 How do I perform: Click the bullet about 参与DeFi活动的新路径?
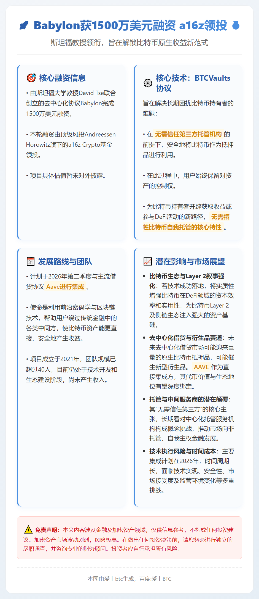click(187, 217)
